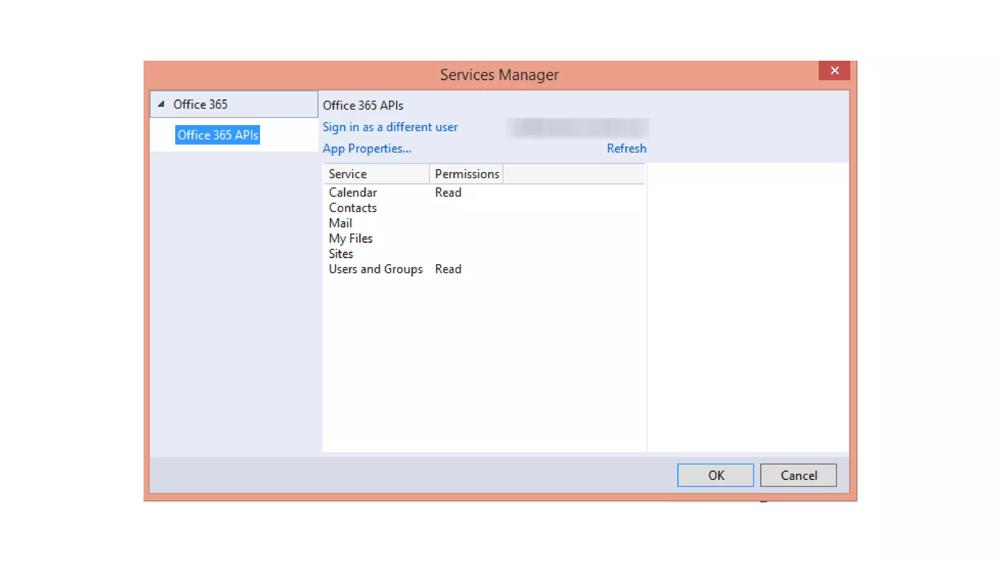
Task: Select Office 365 APIs tree item
Action: click(x=218, y=135)
